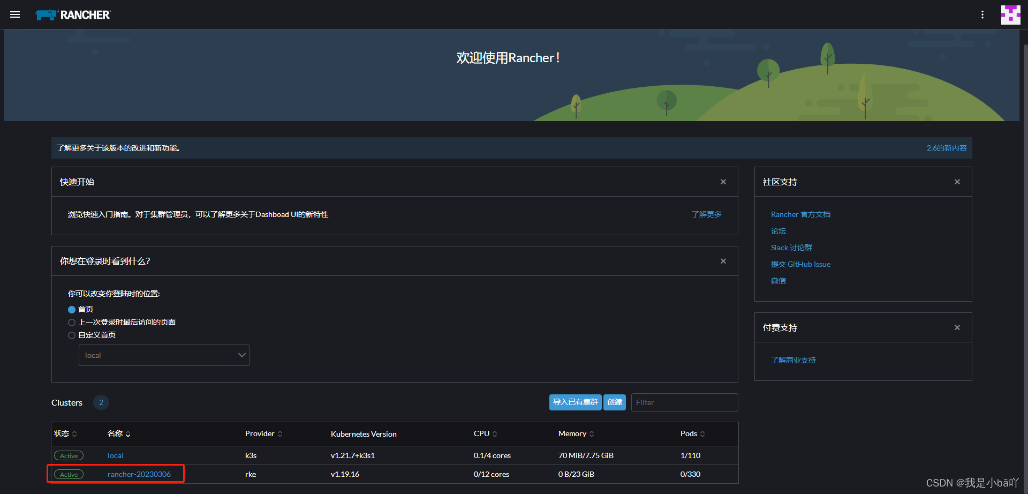
Task: Click the Clusters count badge 2
Action: 101,402
